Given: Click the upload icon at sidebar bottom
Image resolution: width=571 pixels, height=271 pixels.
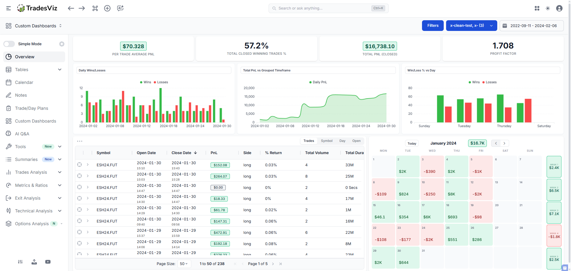Looking at the screenshot, I should pos(34,262).
